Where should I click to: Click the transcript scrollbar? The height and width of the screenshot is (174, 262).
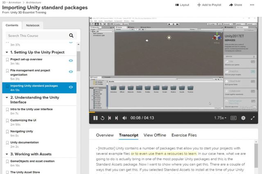tap(256, 155)
